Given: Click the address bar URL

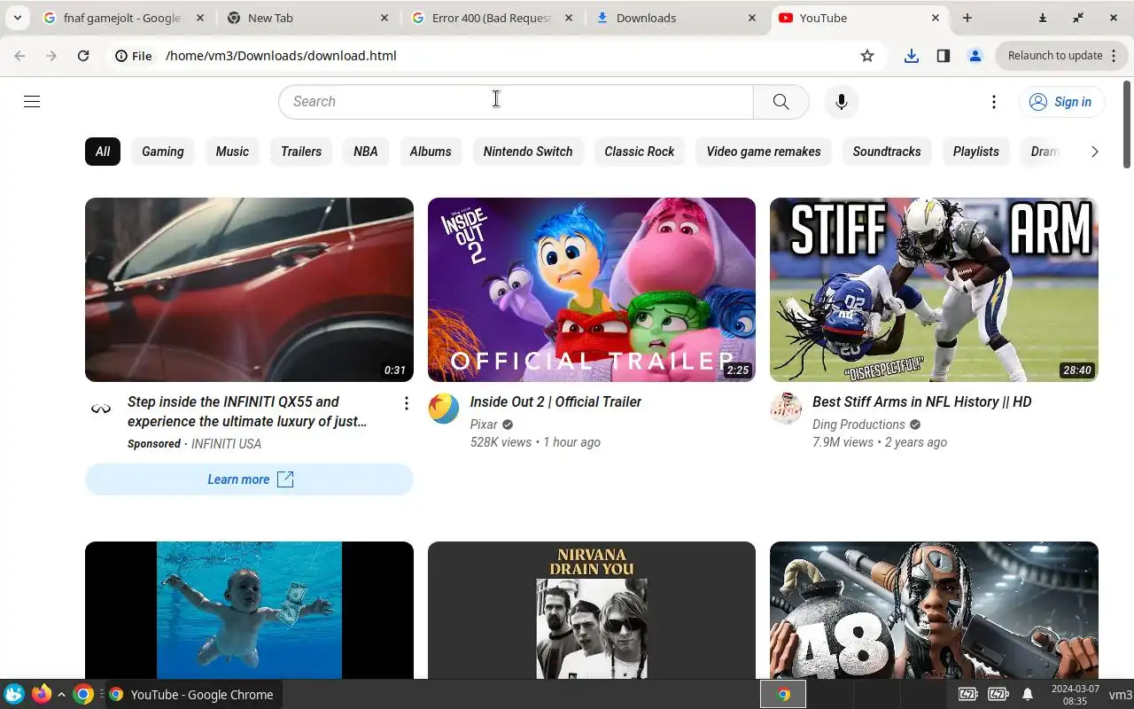Looking at the screenshot, I should point(281,56).
